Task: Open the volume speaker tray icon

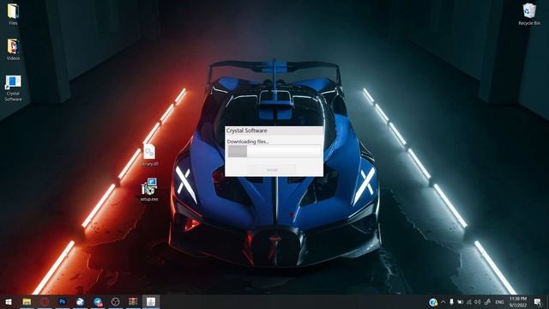Action: click(478, 302)
